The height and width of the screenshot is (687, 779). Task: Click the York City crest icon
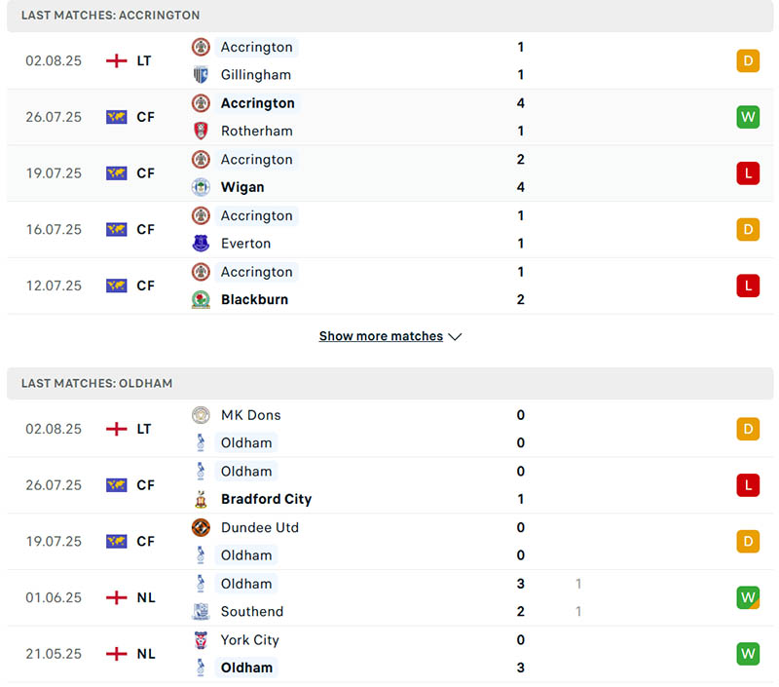[201, 640]
